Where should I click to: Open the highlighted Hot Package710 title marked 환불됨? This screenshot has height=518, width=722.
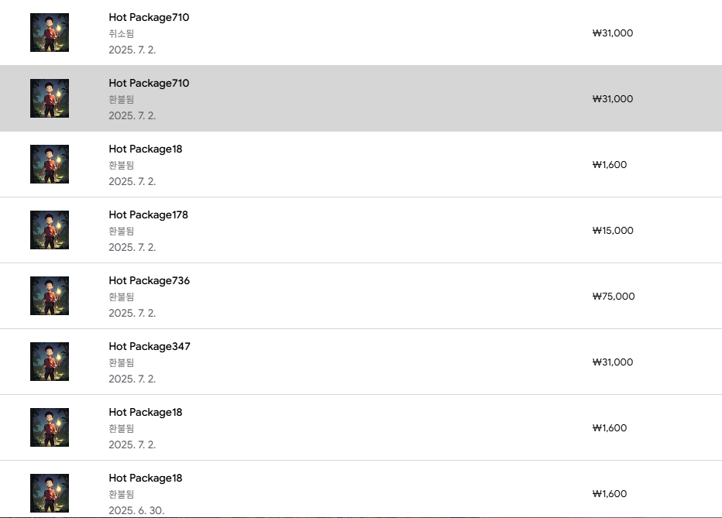pos(149,83)
